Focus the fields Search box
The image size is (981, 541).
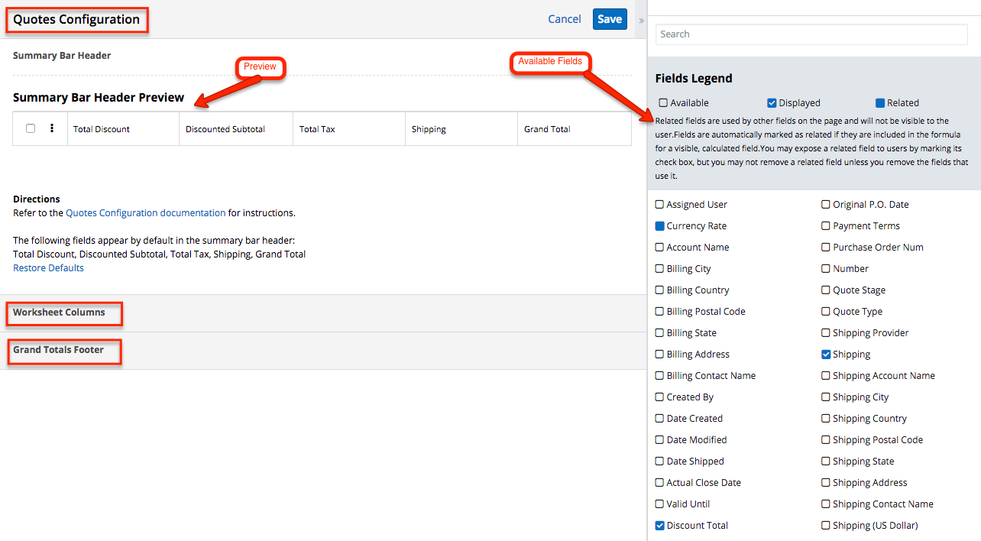(x=811, y=34)
